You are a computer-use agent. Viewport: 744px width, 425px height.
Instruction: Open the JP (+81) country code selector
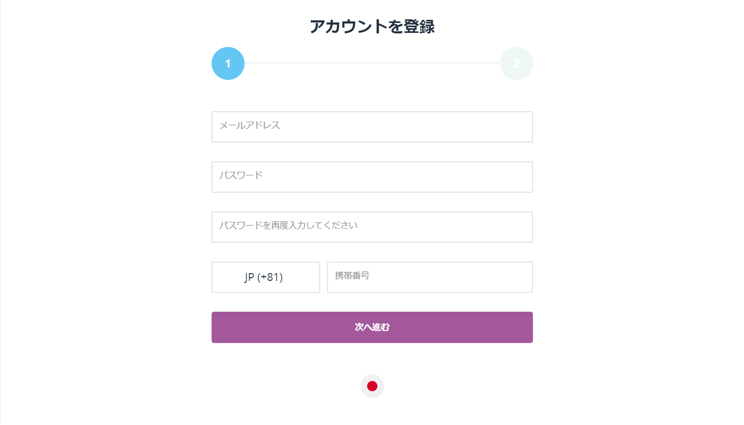point(265,277)
